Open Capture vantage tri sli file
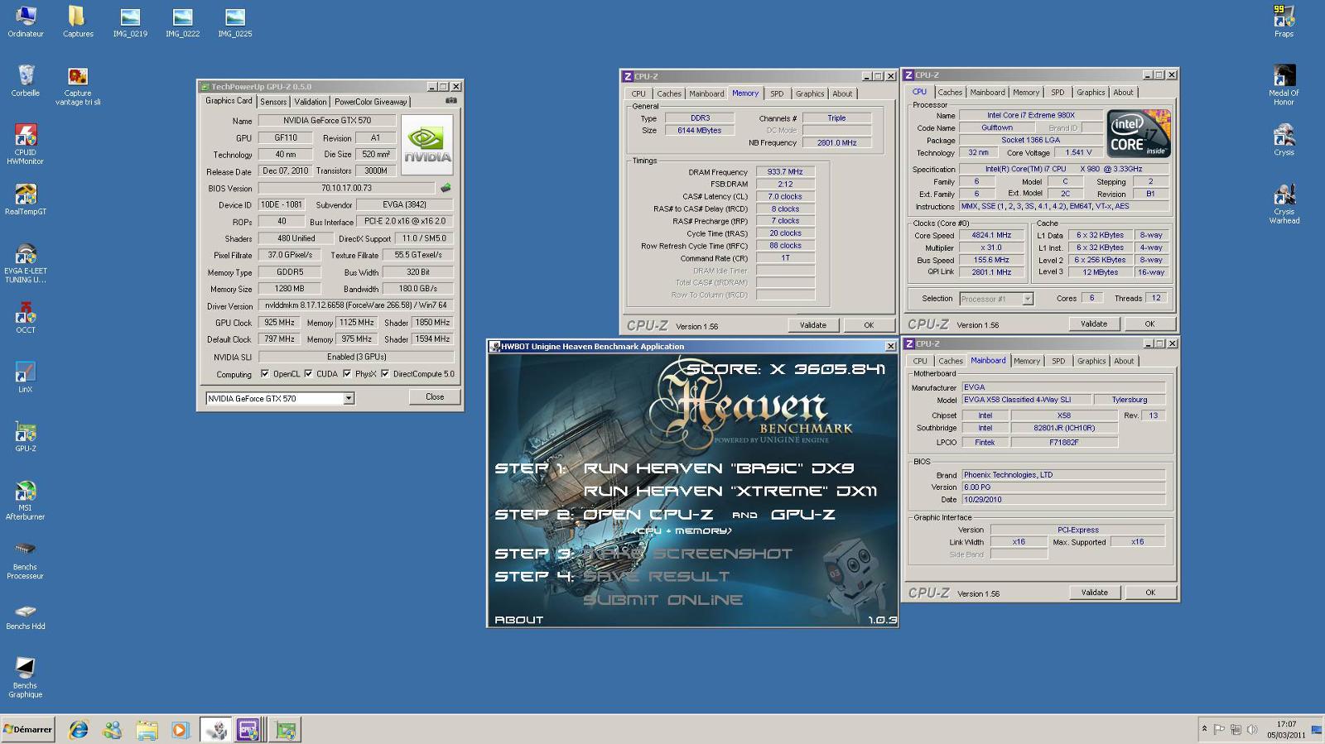 pos(78,86)
